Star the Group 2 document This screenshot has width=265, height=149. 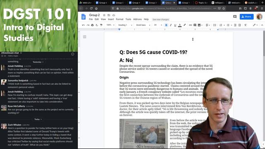point(104,15)
